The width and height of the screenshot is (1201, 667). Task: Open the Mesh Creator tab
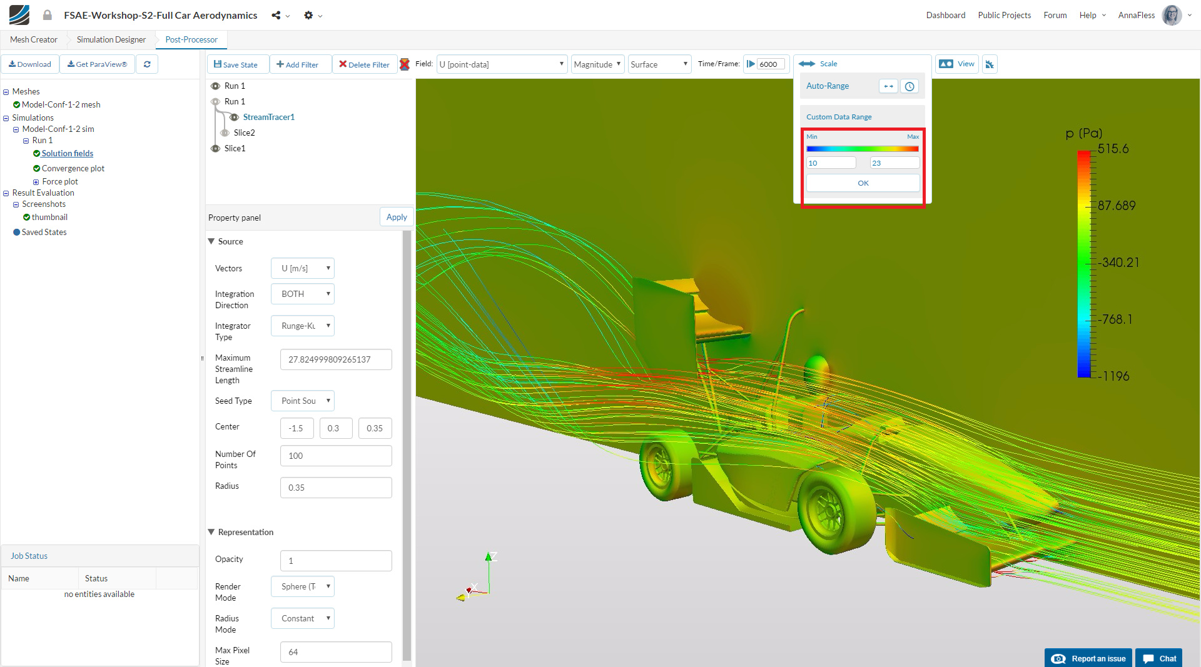pos(34,39)
